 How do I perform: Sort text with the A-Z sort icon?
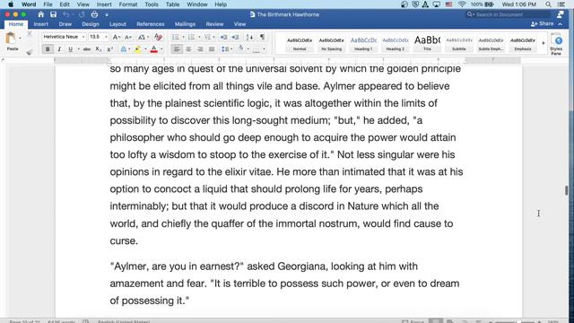[x=249, y=37]
